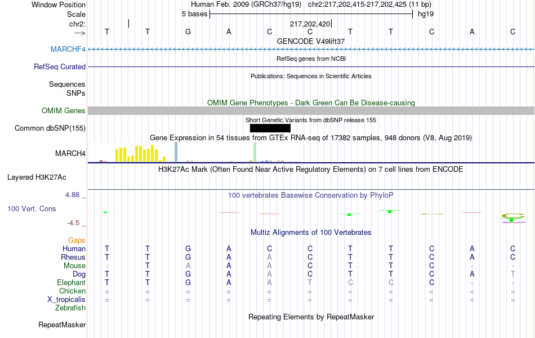Click the X_tropicalis alignment row label
The width and height of the screenshot is (535, 338).
click(x=66, y=300)
